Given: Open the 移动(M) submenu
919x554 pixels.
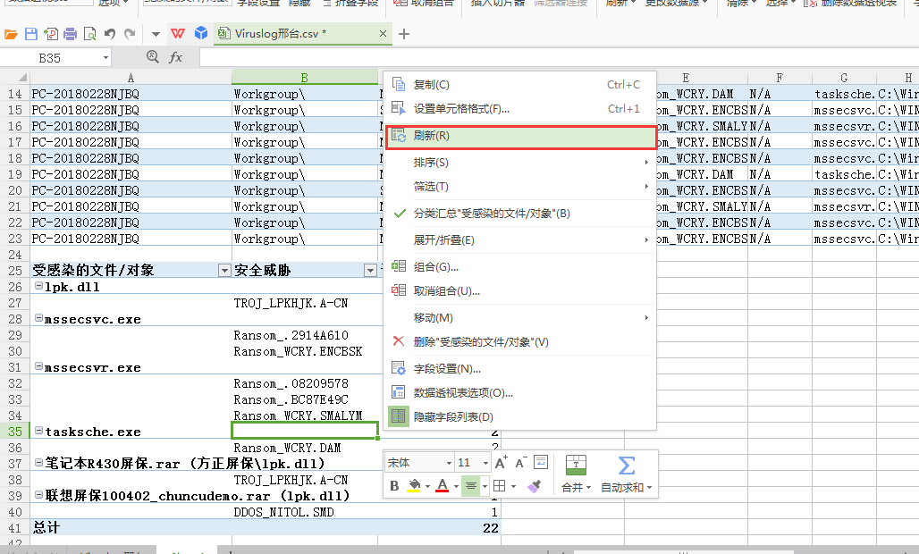Looking at the screenshot, I should point(519,318).
